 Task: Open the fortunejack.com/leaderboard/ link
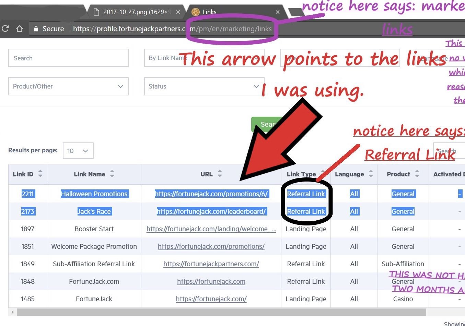(x=211, y=211)
